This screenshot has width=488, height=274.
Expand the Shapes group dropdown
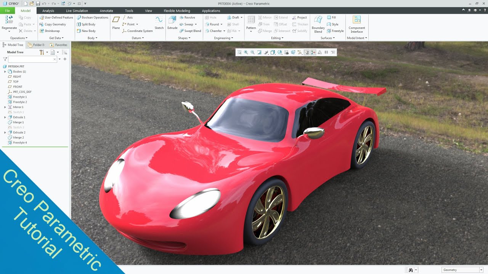184,38
